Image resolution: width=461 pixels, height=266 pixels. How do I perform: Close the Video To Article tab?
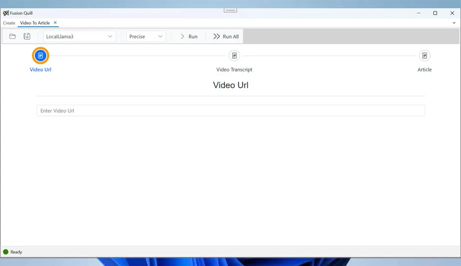click(55, 23)
